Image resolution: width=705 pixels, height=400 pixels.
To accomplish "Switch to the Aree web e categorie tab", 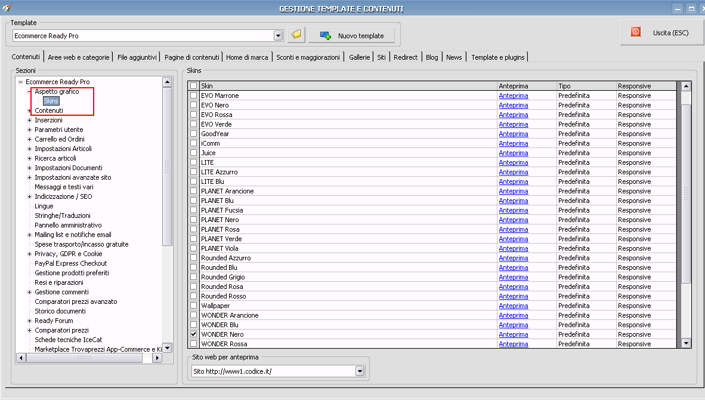I will point(79,57).
